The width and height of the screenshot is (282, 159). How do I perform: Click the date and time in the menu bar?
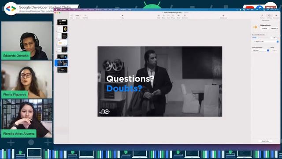[x=273, y=10]
